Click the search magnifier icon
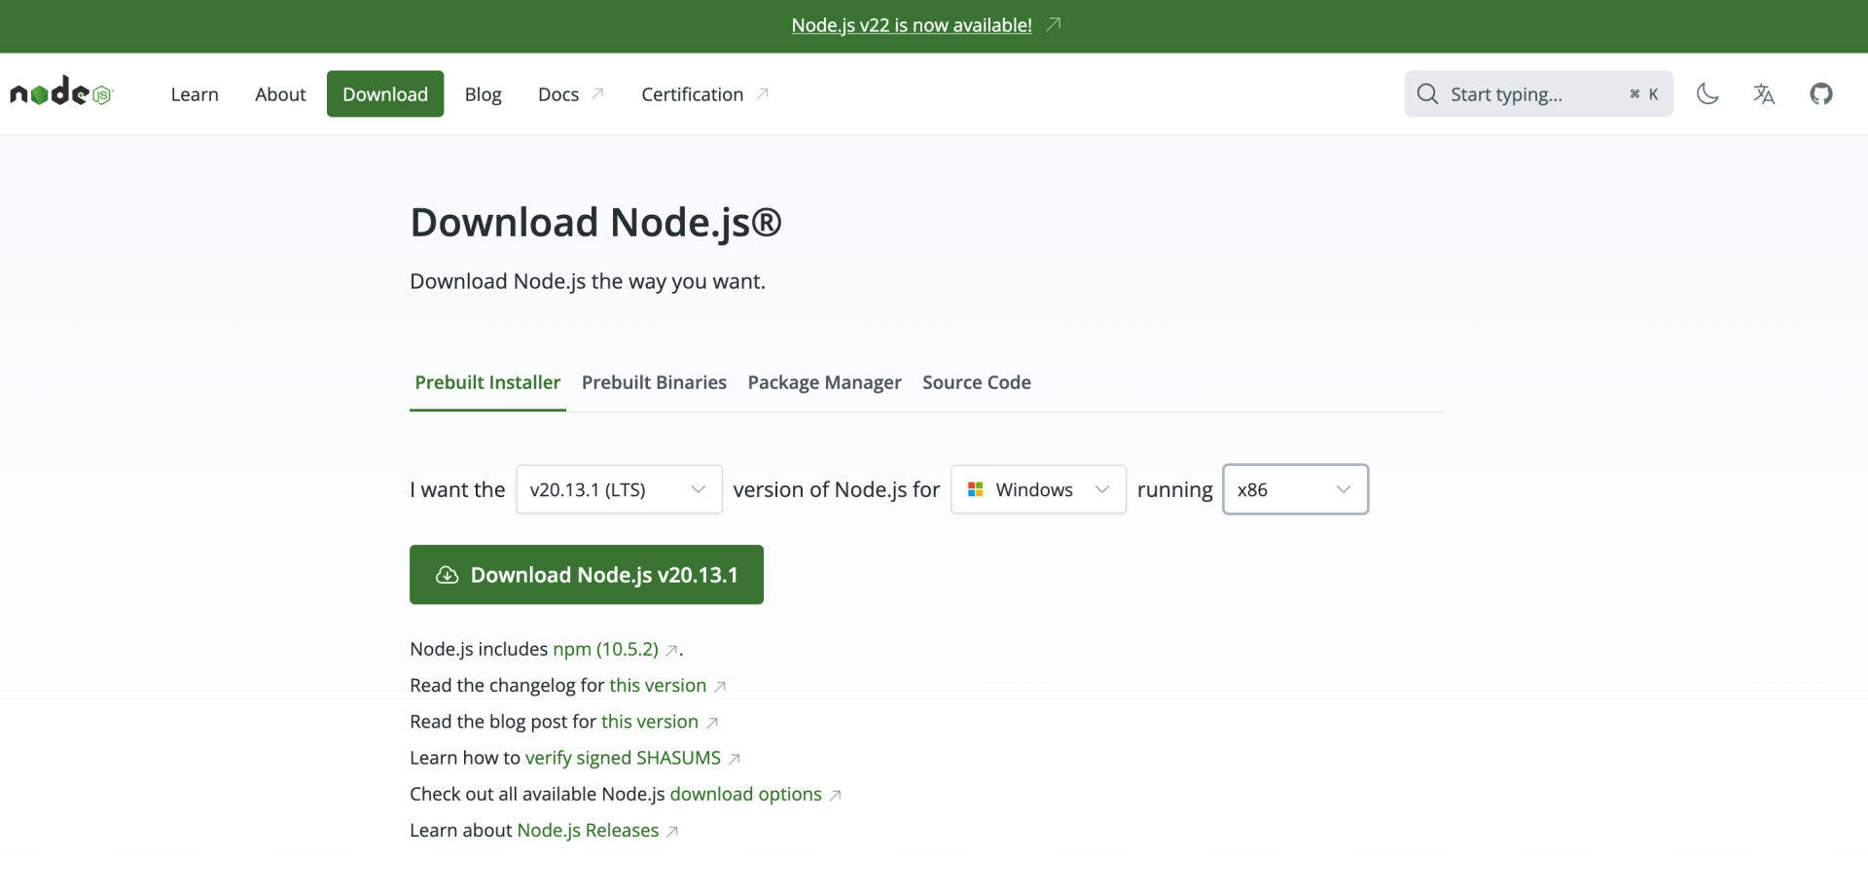 click(1427, 93)
